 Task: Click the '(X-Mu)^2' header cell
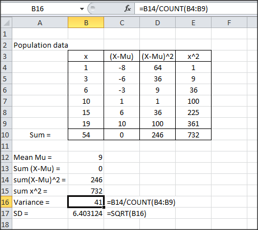click(x=157, y=56)
